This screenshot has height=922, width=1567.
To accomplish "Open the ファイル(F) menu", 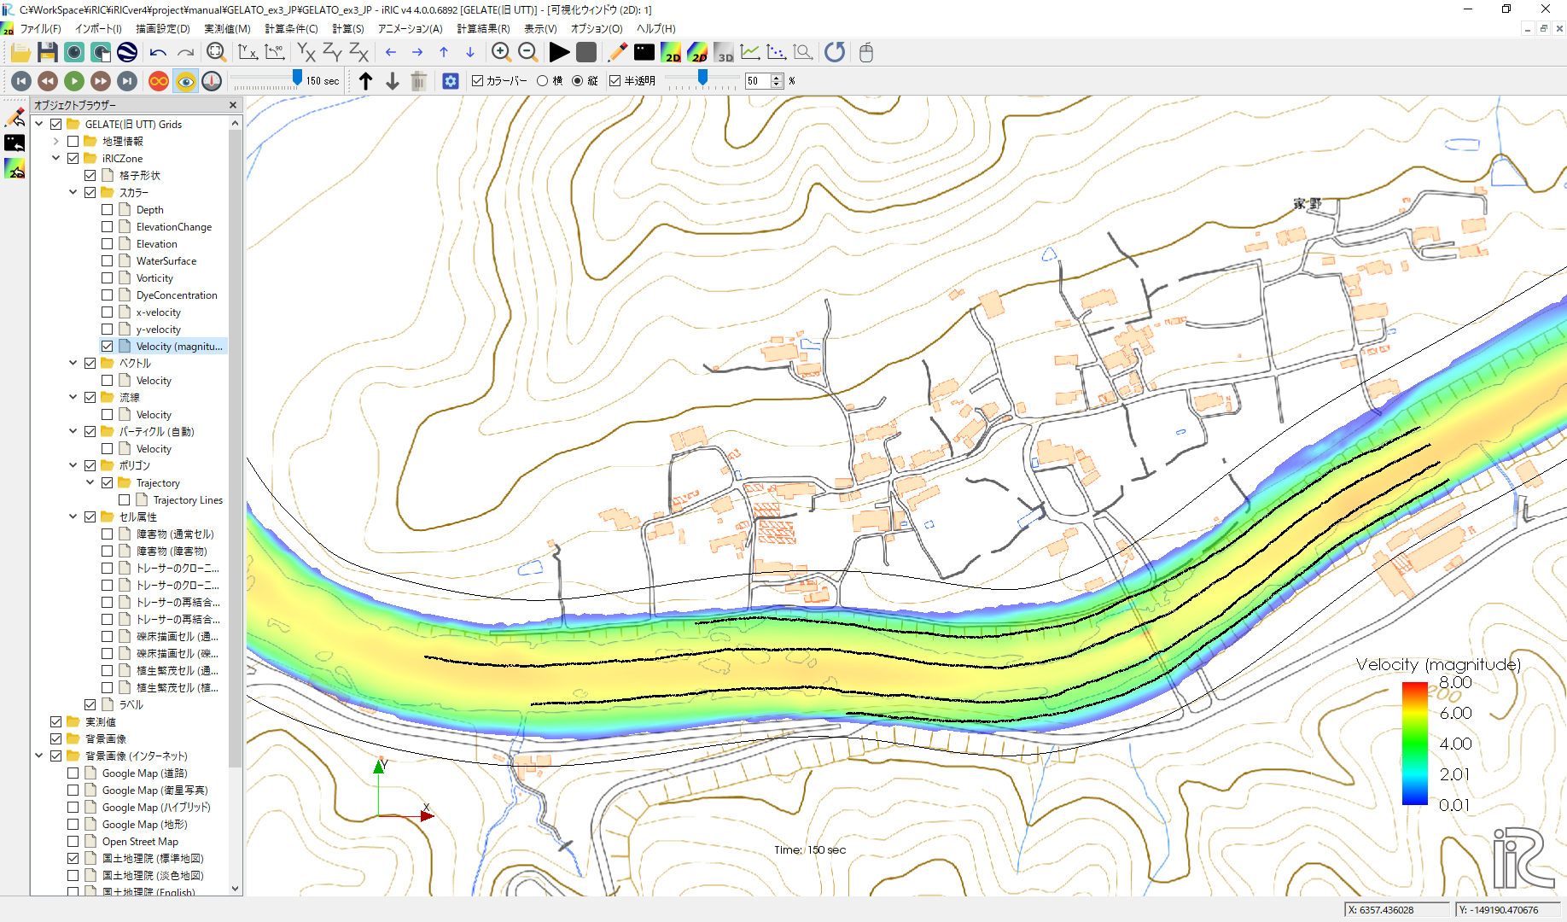I will pos(40,29).
